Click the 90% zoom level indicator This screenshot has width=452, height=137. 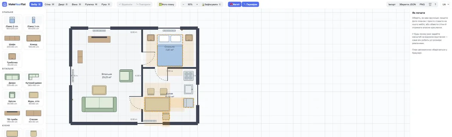point(190,4)
